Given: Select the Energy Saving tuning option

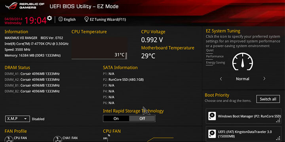Looking at the screenshot, I should click(x=215, y=62).
